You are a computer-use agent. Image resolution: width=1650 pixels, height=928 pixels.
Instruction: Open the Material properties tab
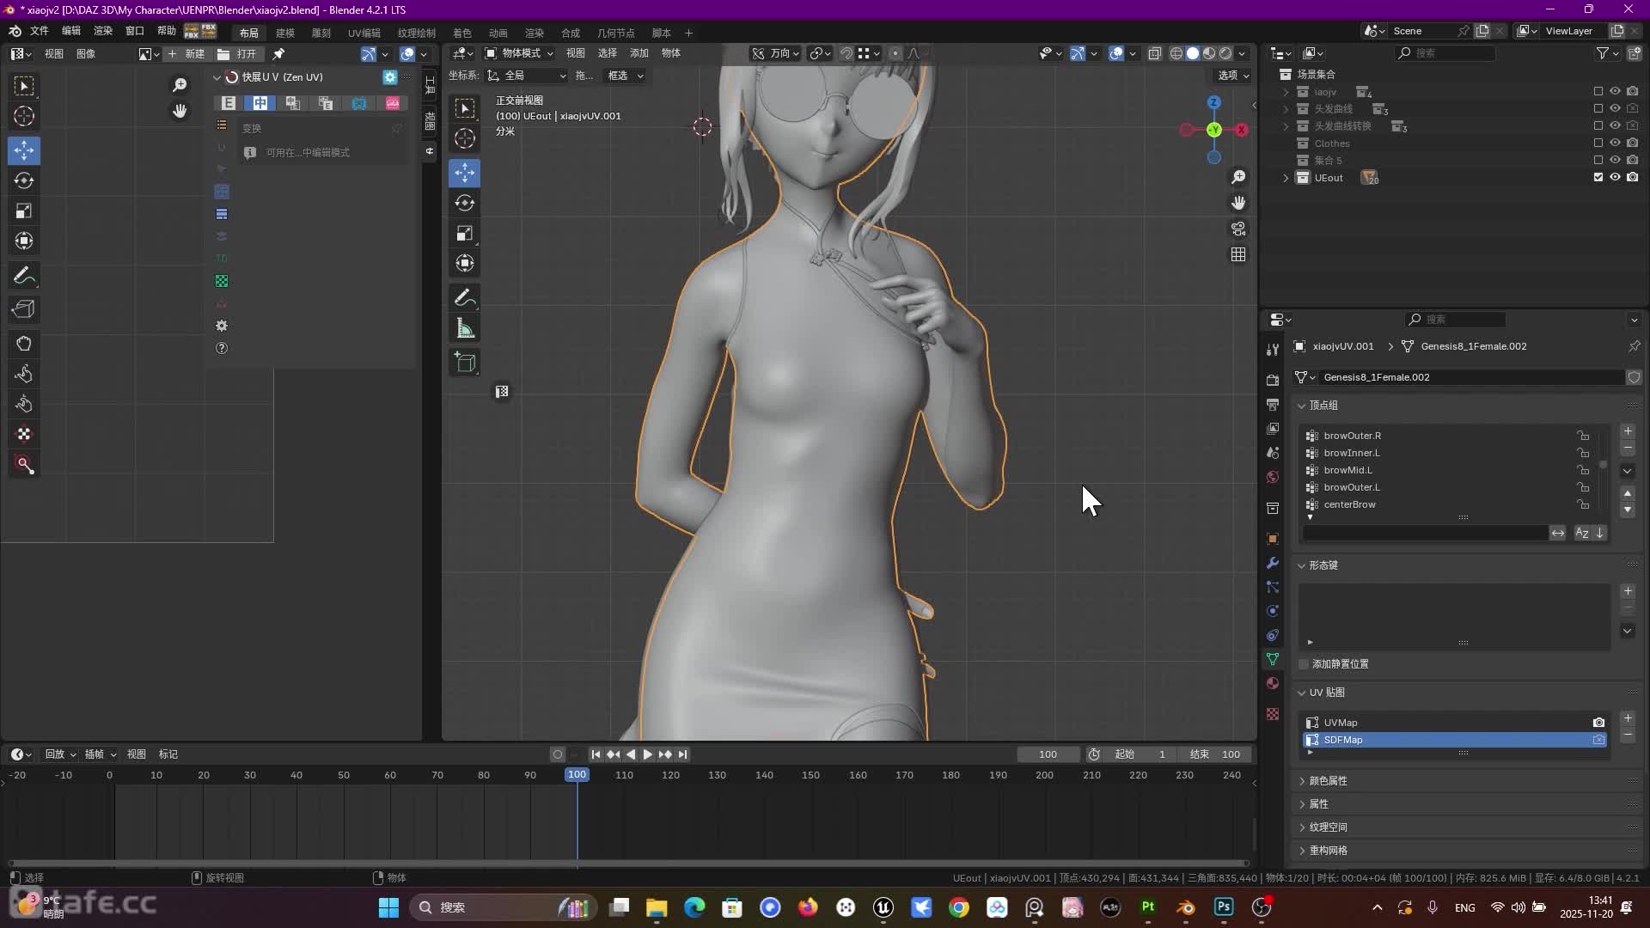[x=1272, y=683]
